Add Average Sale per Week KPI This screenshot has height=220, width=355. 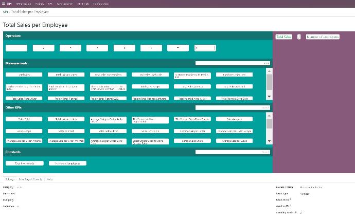(234, 141)
